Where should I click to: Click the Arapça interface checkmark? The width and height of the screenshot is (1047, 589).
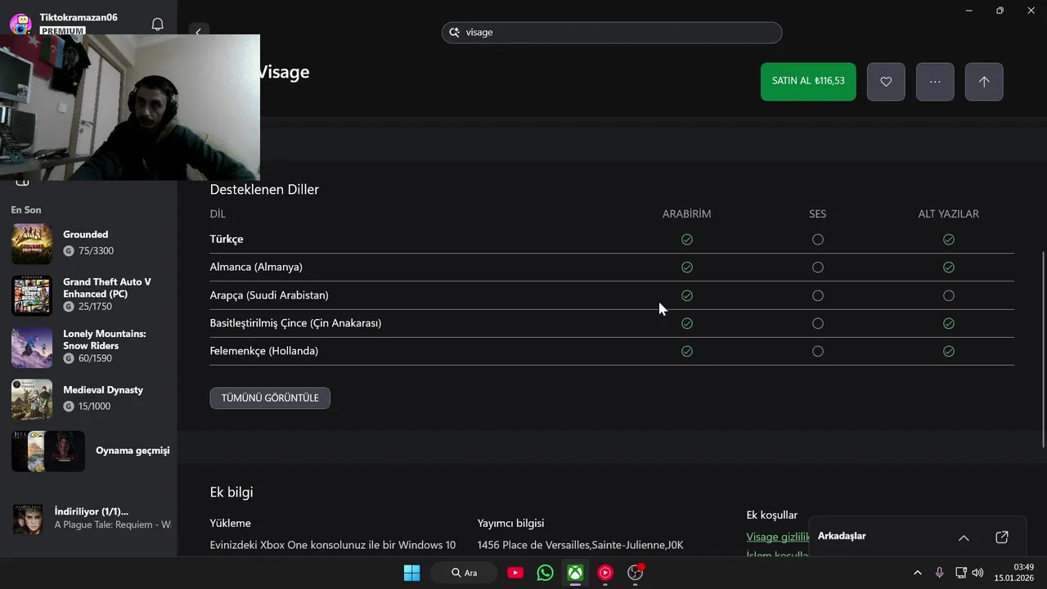[687, 295]
